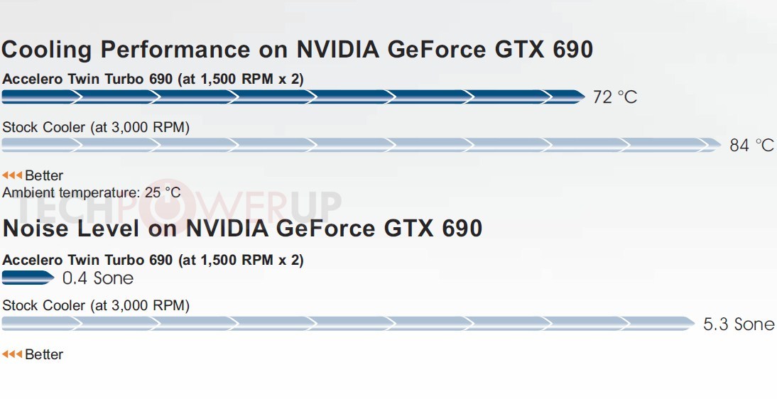Click Accelero Twin Turbo 690 label in cooling chart

tap(153, 79)
